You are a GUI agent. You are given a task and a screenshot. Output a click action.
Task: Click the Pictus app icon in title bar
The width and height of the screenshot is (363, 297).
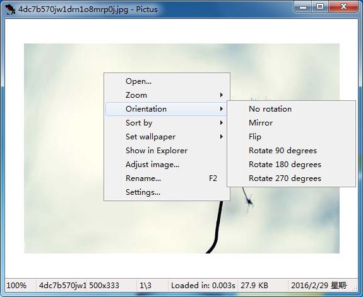coord(10,9)
